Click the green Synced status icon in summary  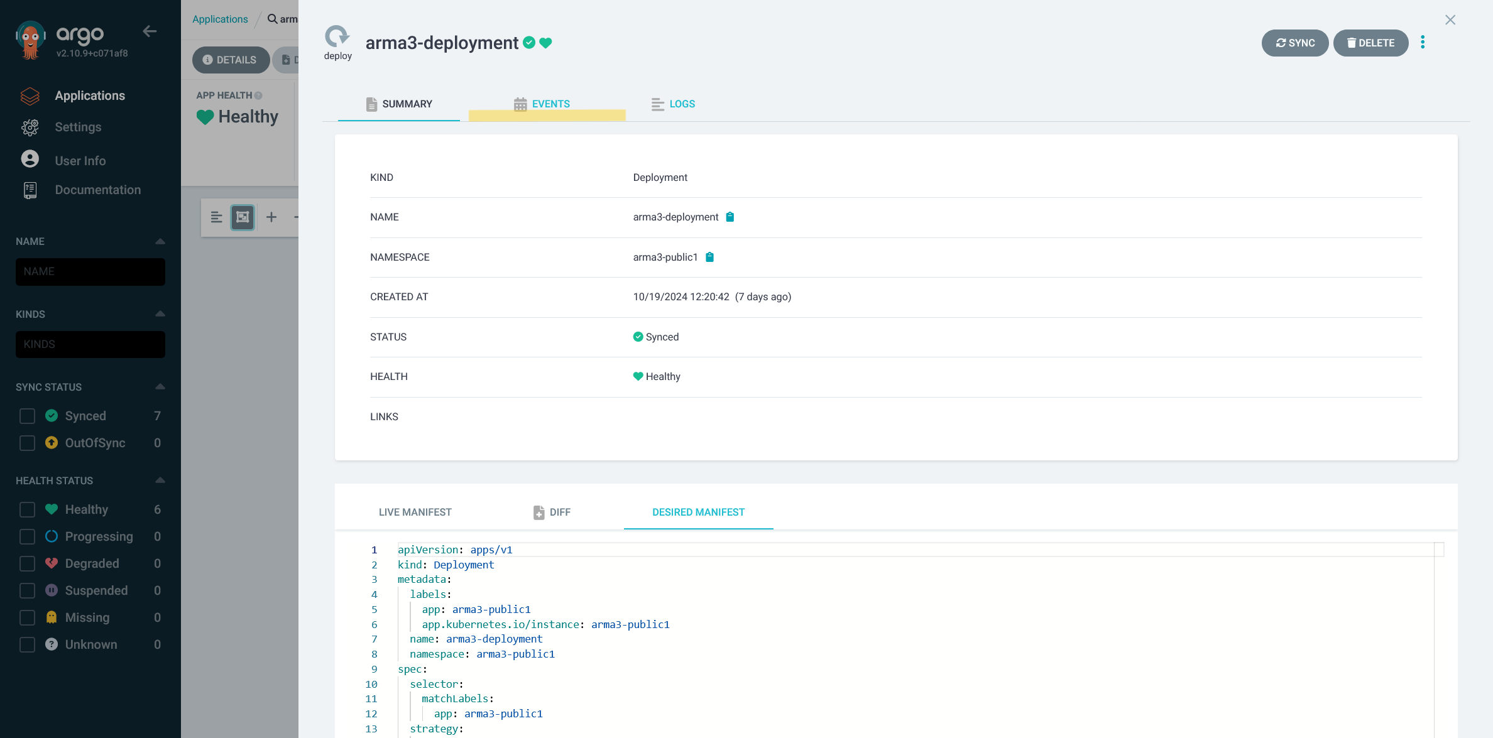[638, 337]
